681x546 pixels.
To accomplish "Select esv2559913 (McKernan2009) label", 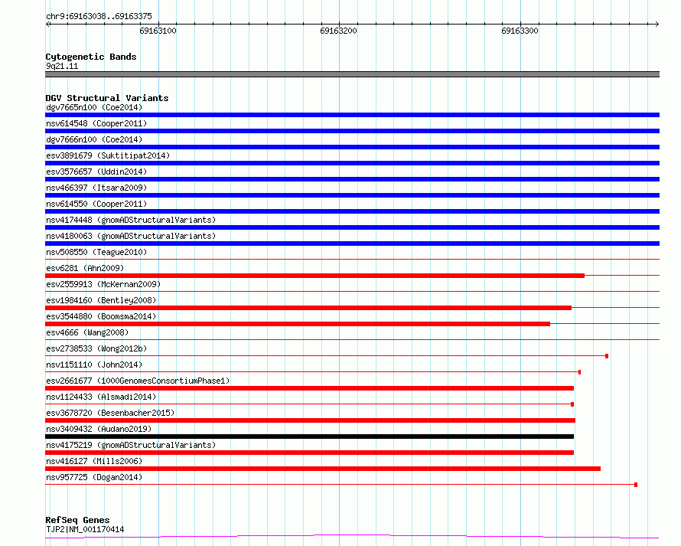I will [x=103, y=284].
